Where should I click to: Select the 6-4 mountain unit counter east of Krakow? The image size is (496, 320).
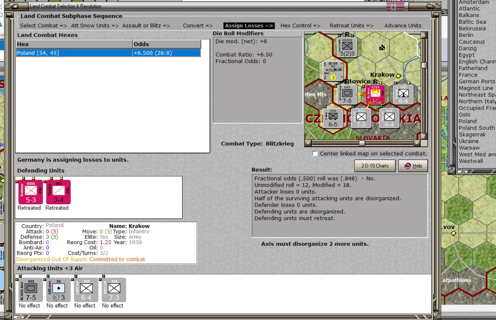click(x=403, y=94)
